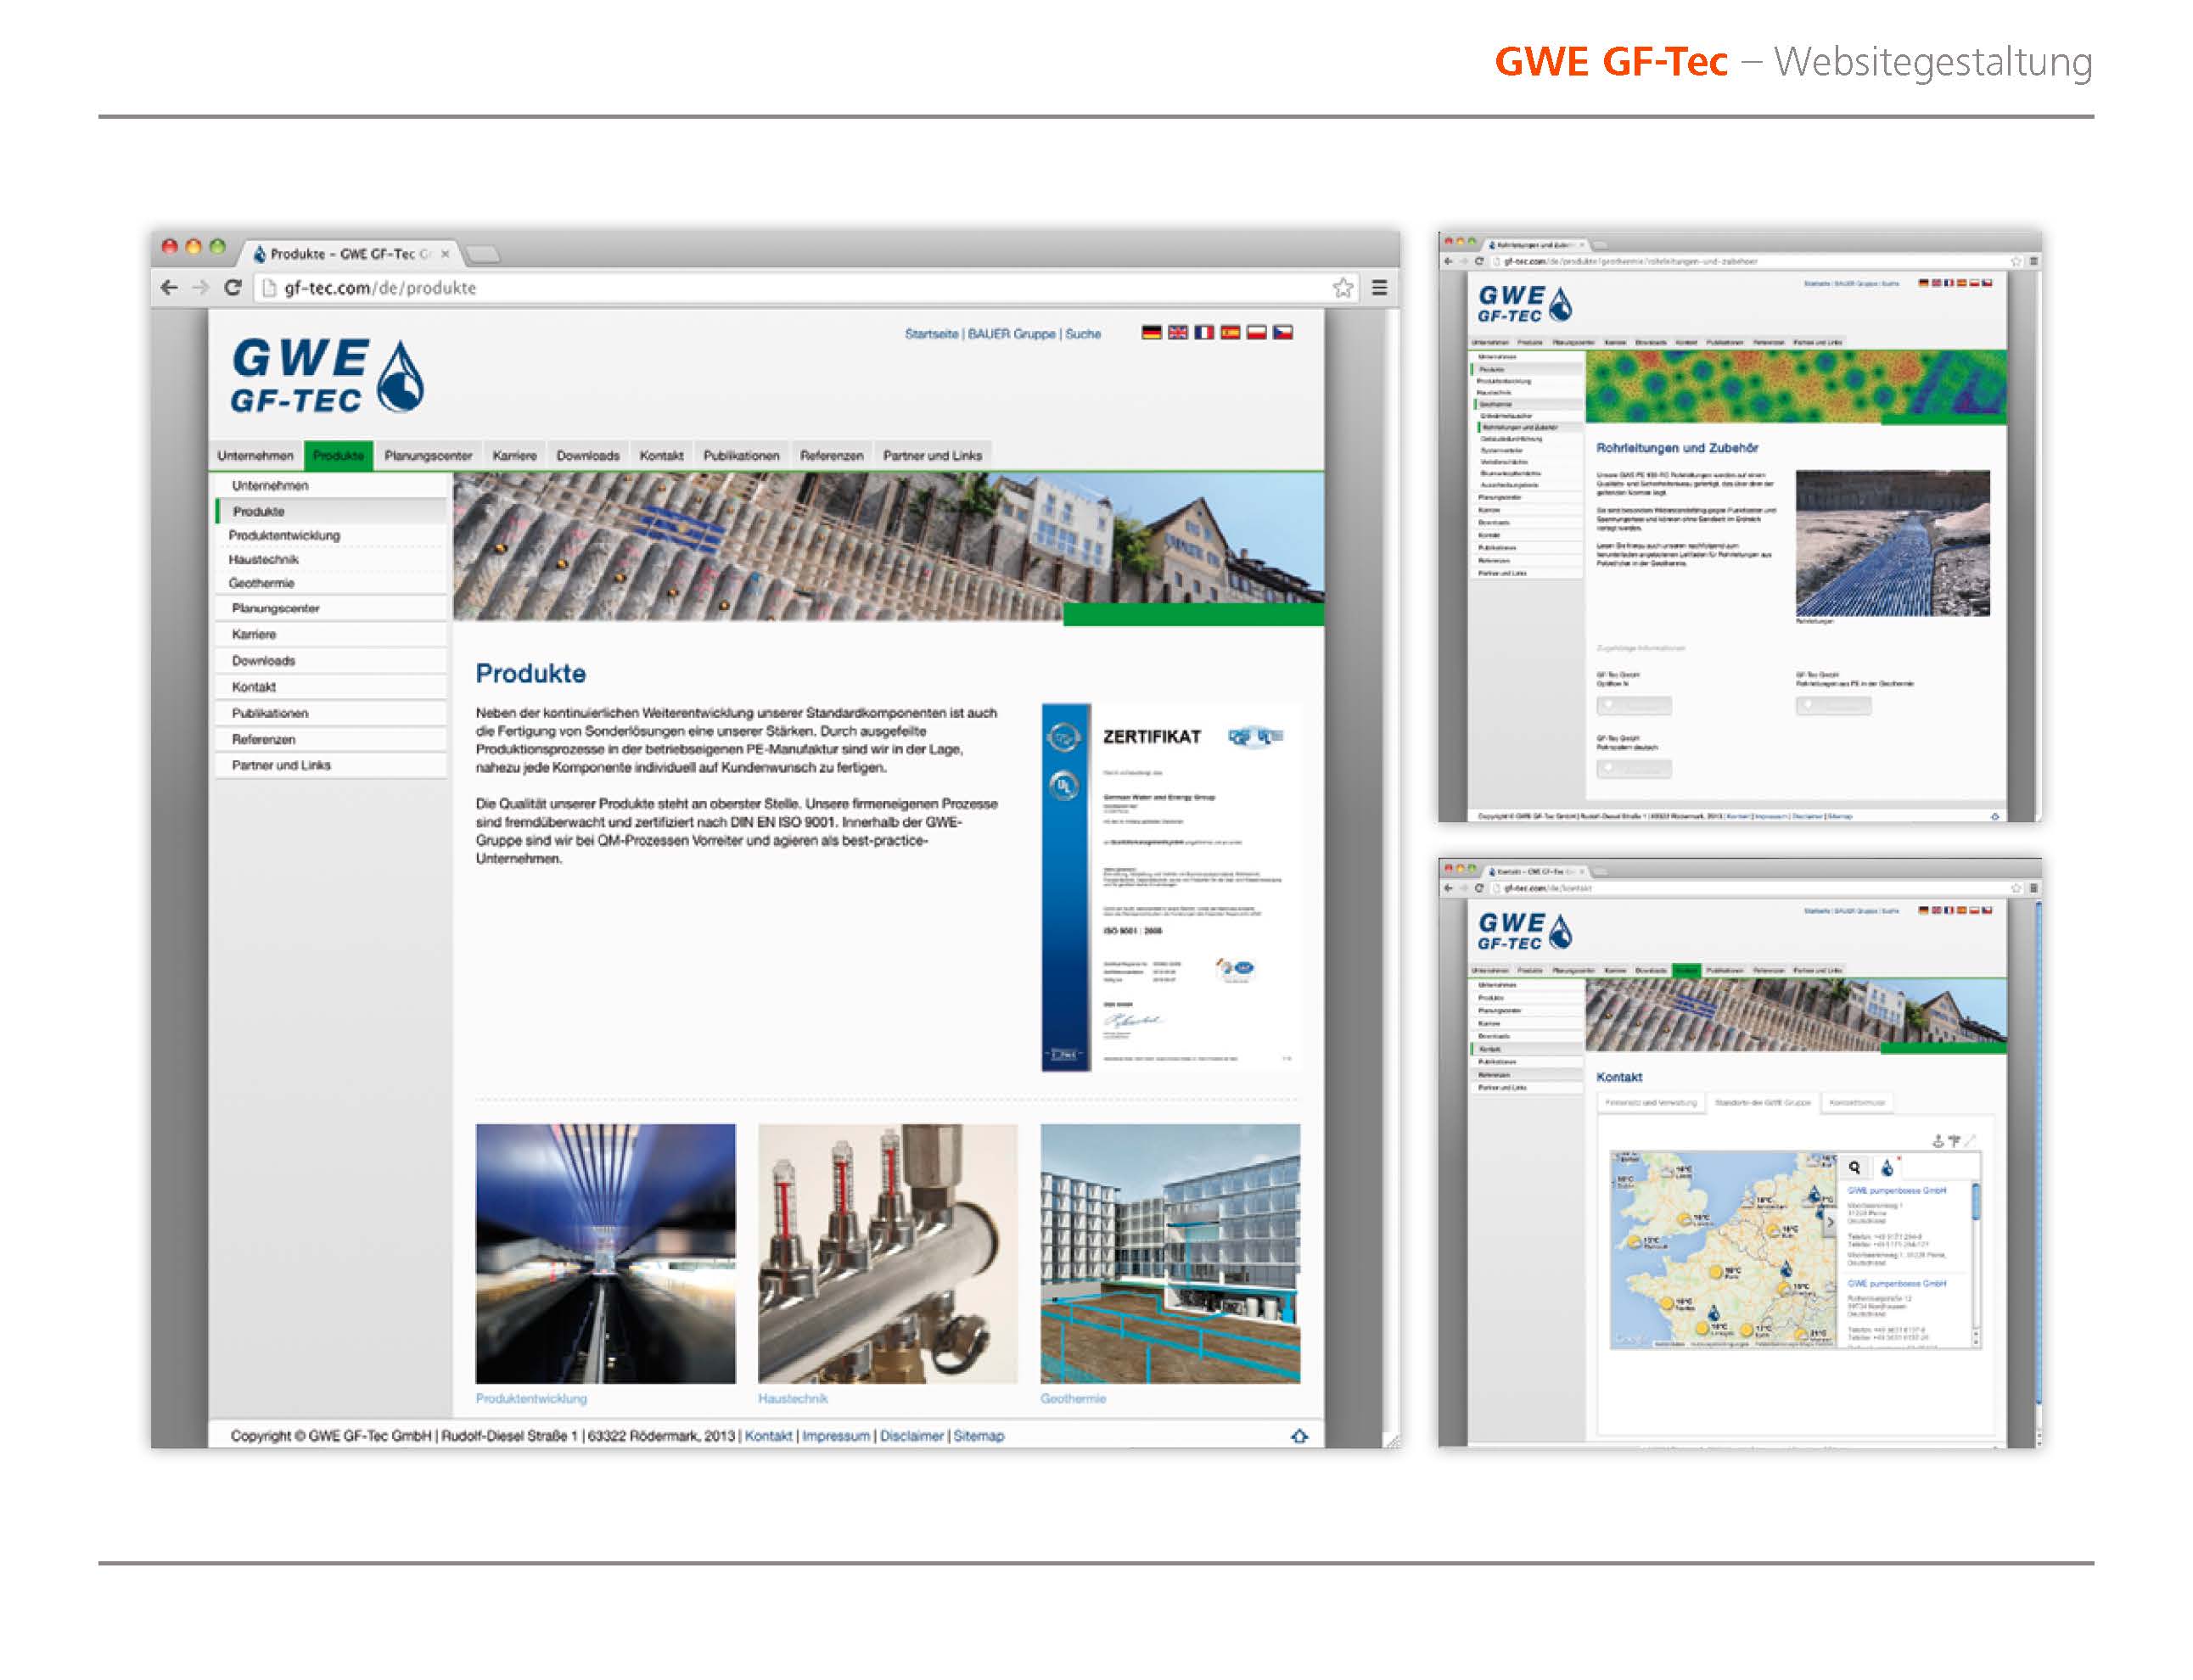Open the Startseite link in the header
2193x1680 pixels.
(x=931, y=333)
